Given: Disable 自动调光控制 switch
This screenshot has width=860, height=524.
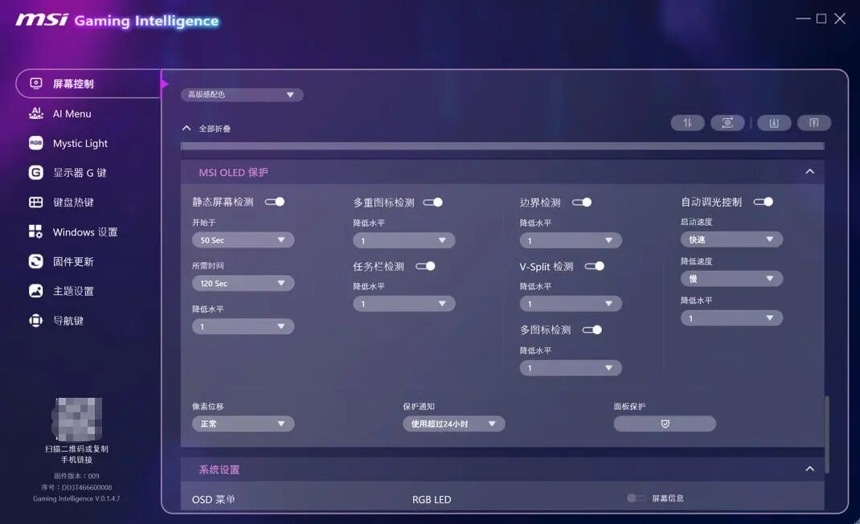Looking at the screenshot, I should tap(764, 202).
